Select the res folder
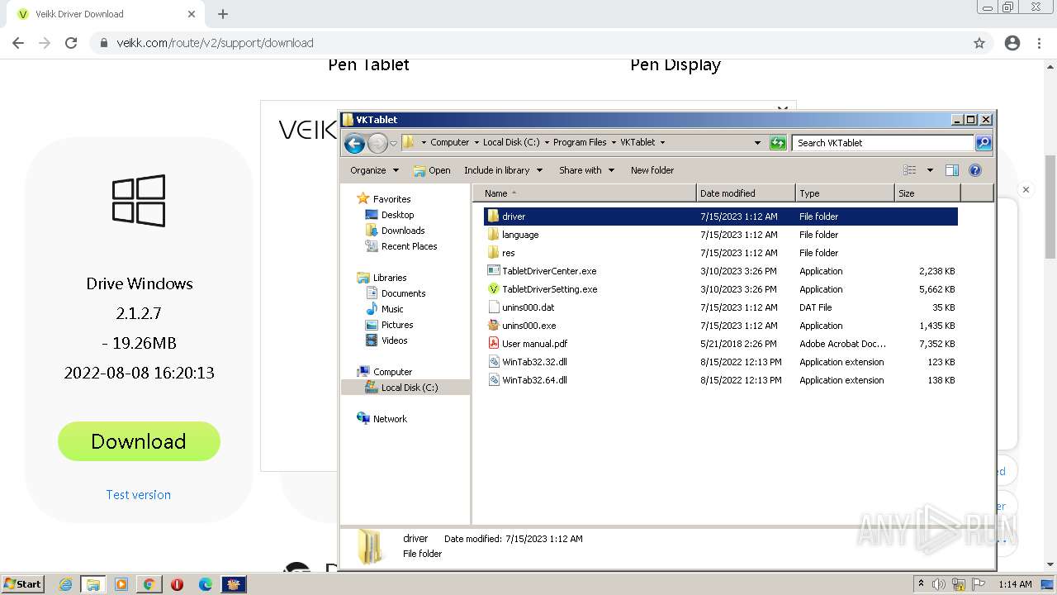The image size is (1057, 595). coord(501,253)
